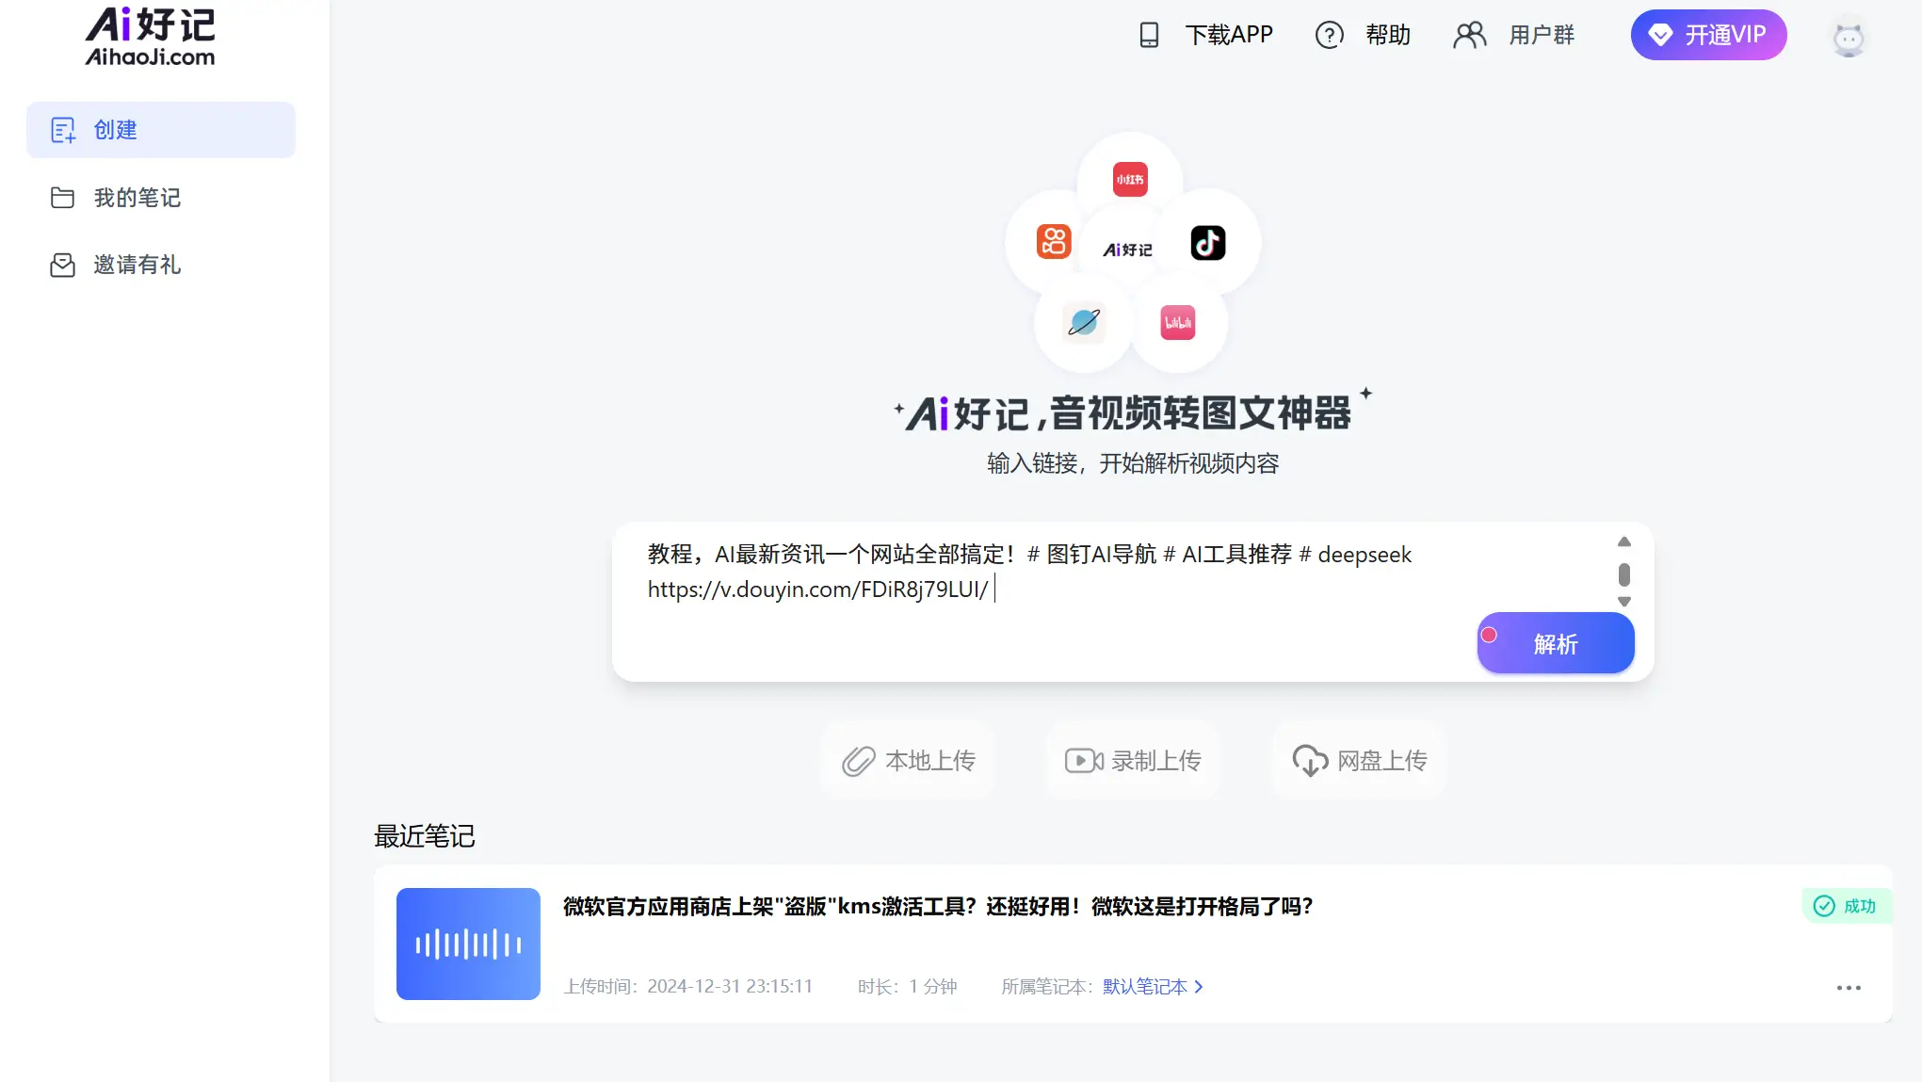Viewport: 1922px width, 1082px height.
Task: Click the phone icon beside 下载APP
Action: coord(1149,35)
